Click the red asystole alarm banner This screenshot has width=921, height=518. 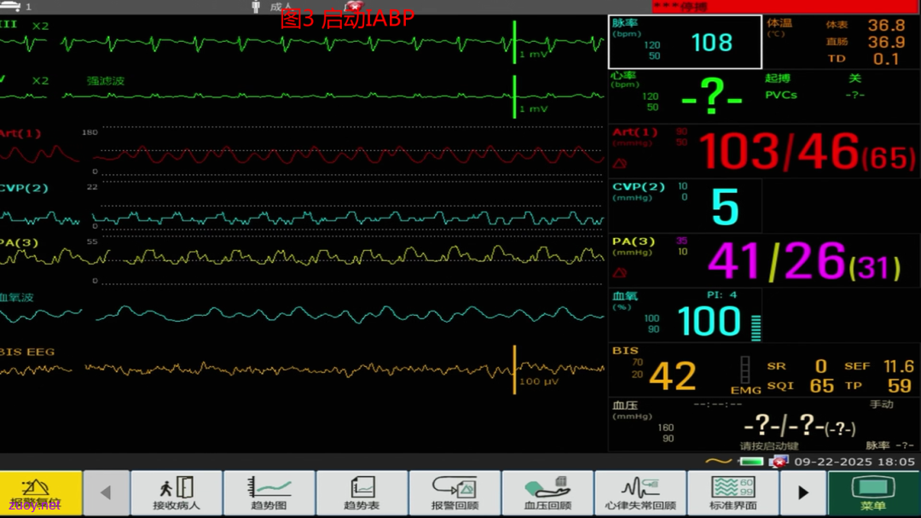coord(785,7)
